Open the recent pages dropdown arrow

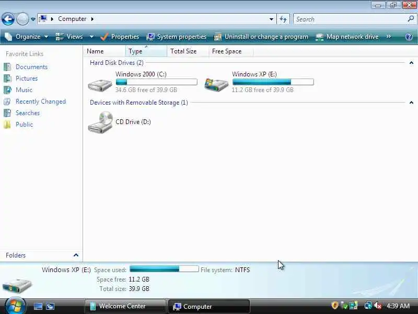click(33, 19)
